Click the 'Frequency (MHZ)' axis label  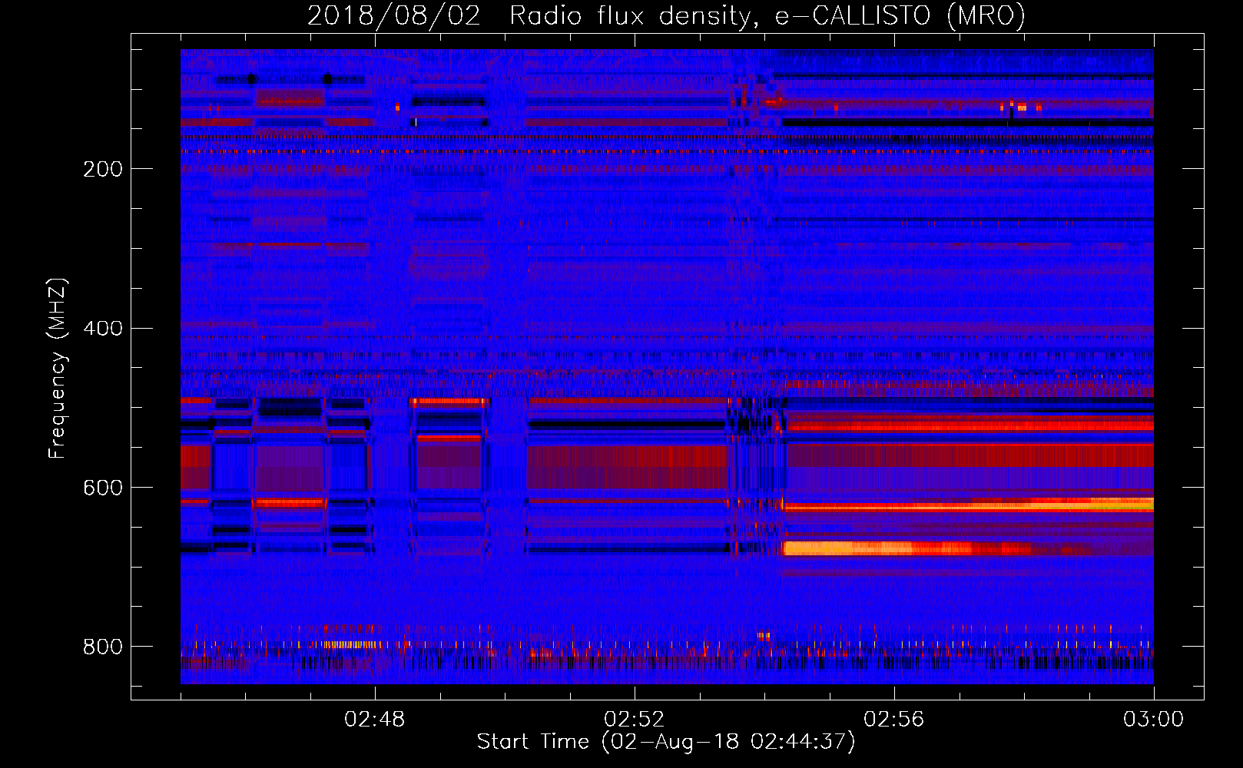(58, 368)
